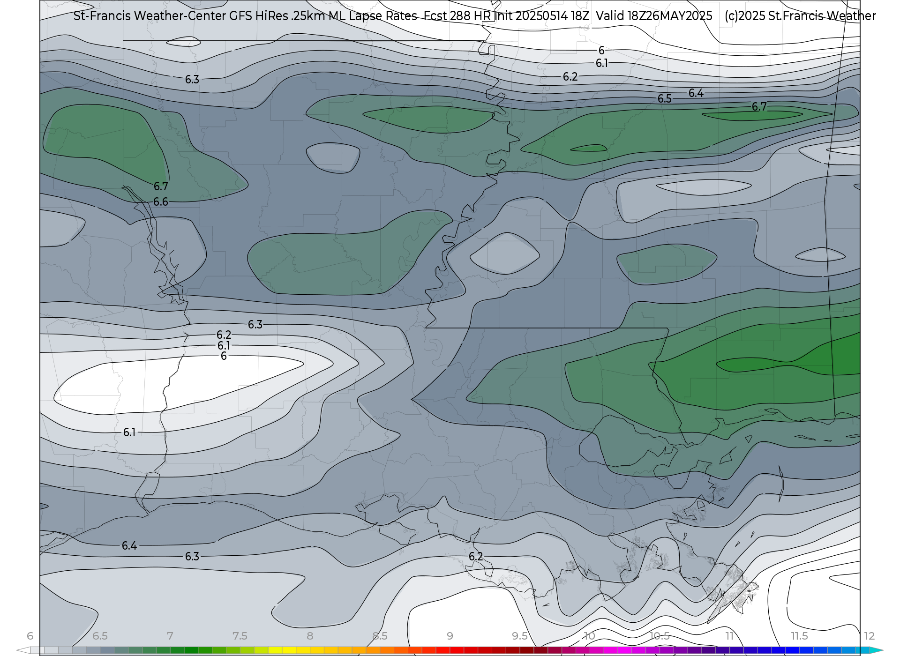
Task: Click the left white arrow end of colorbar
Action: (23, 650)
